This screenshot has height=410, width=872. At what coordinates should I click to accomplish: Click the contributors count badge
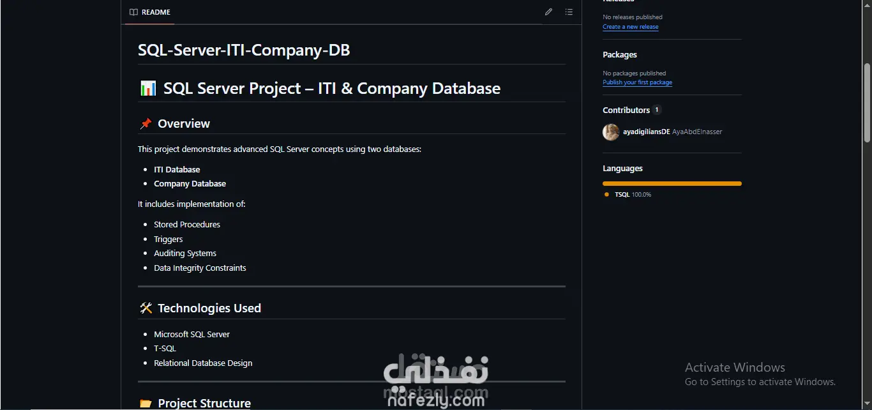(x=657, y=110)
